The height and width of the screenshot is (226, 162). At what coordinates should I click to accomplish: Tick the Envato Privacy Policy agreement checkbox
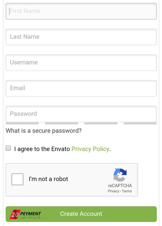[x=8, y=148]
